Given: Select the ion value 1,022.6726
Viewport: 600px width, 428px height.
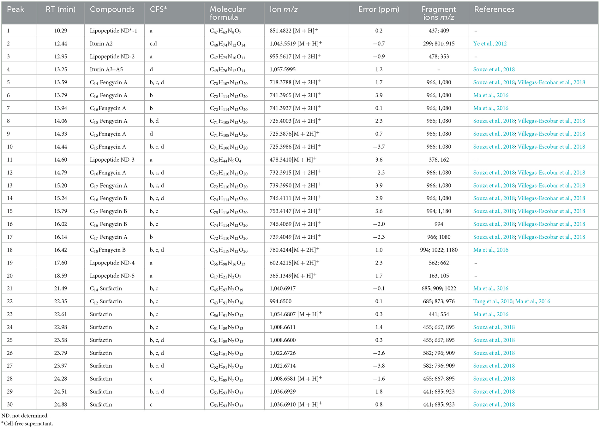Looking at the screenshot, I should (x=283, y=353).
